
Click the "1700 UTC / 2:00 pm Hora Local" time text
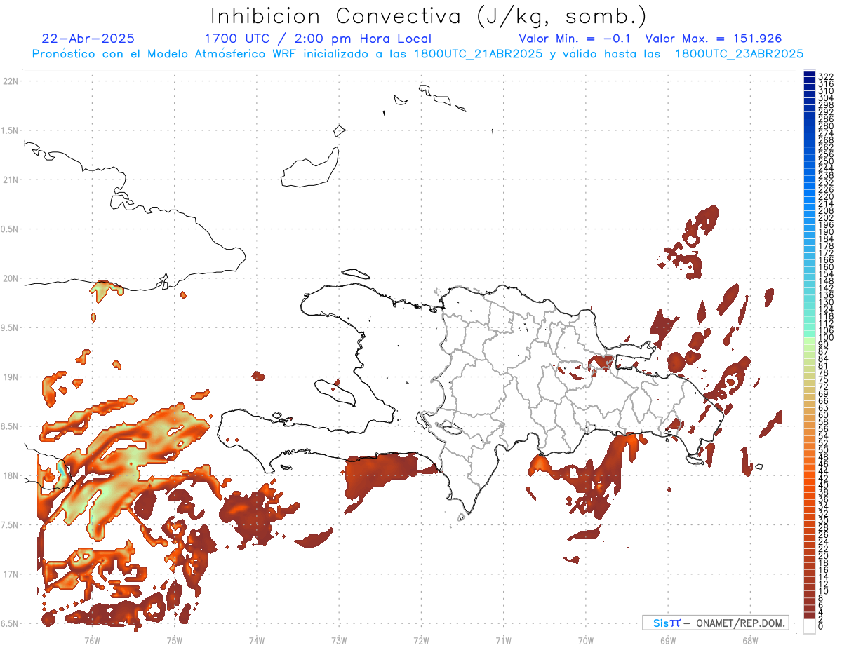[318, 39]
